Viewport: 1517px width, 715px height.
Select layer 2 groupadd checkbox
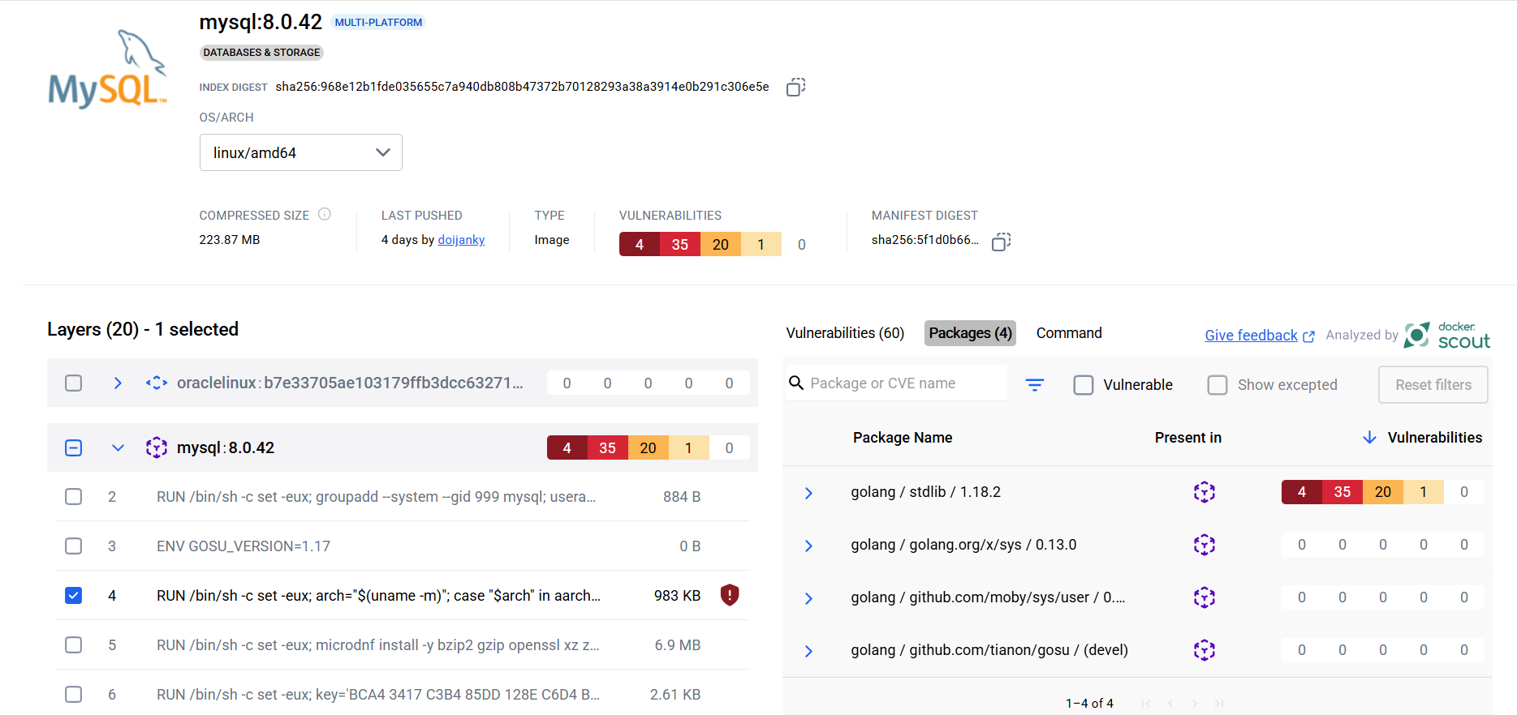pos(74,496)
